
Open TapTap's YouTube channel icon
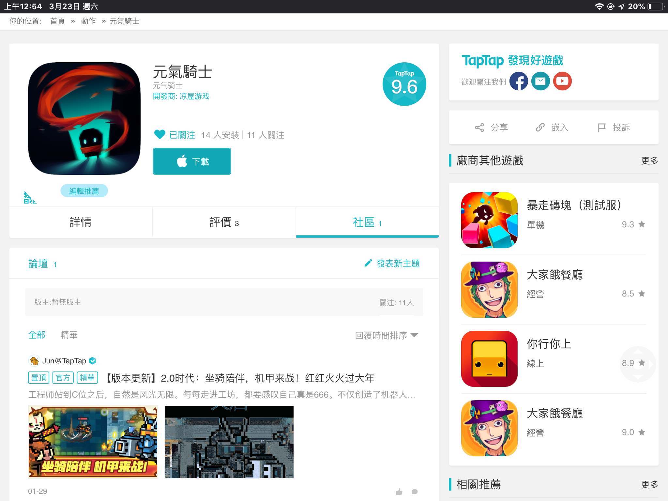pos(562,81)
